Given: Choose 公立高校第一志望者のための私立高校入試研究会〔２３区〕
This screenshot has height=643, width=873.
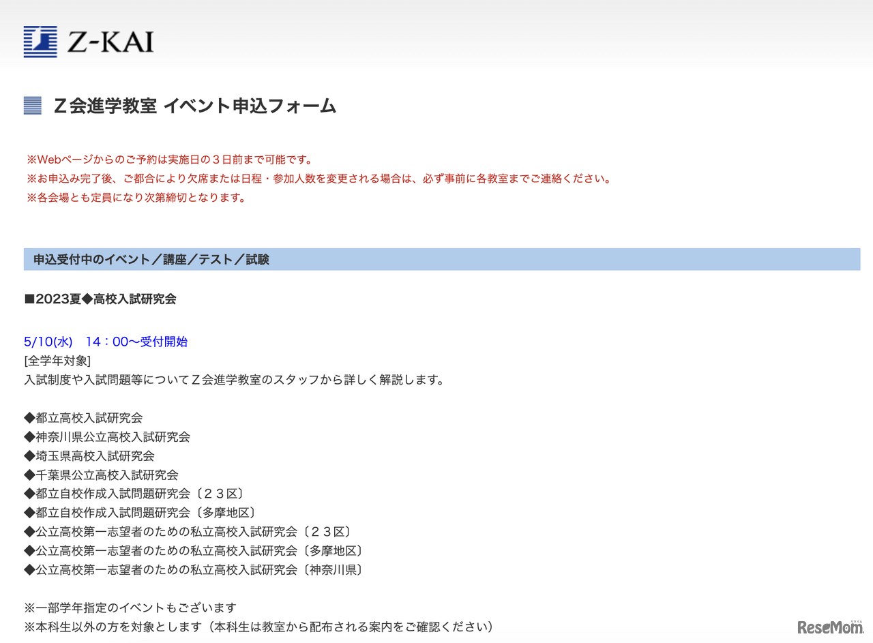Looking at the screenshot, I should click(x=187, y=531).
